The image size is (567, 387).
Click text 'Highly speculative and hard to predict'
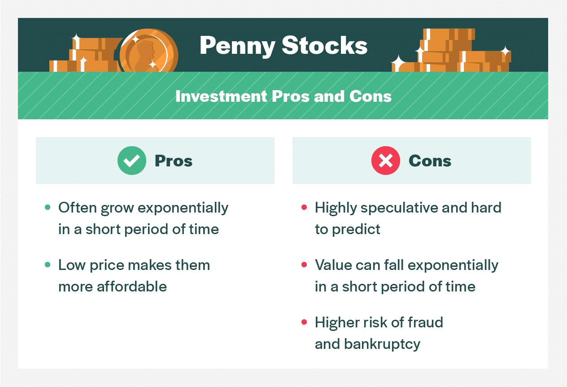tap(408, 218)
